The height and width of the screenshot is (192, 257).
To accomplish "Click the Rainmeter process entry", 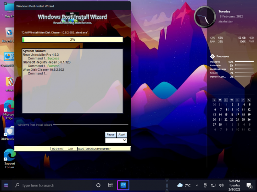I will point(232,65).
